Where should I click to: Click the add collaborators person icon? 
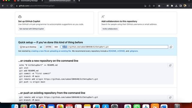pos(103,16)
